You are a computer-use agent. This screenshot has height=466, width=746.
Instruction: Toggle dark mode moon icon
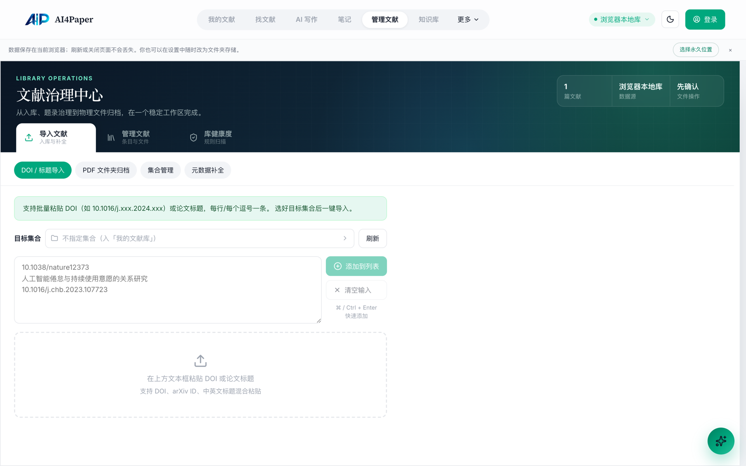670,20
